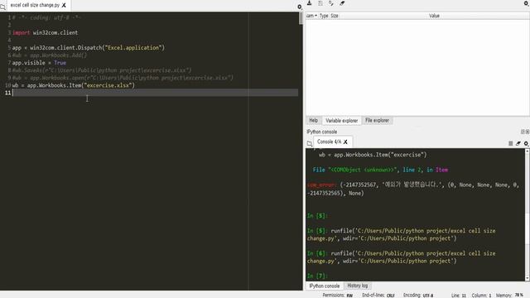Open editor options gear menu

coord(300,7)
